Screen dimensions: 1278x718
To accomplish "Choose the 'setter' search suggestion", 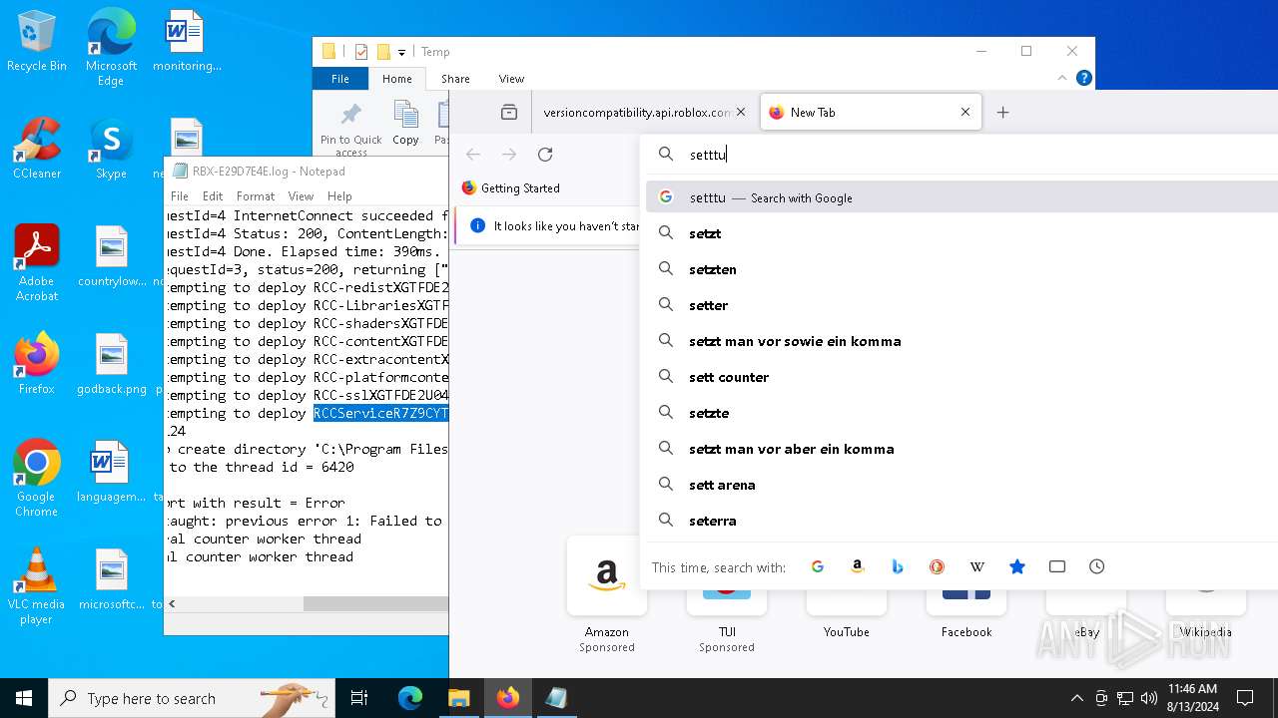I will tap(961, 305).
